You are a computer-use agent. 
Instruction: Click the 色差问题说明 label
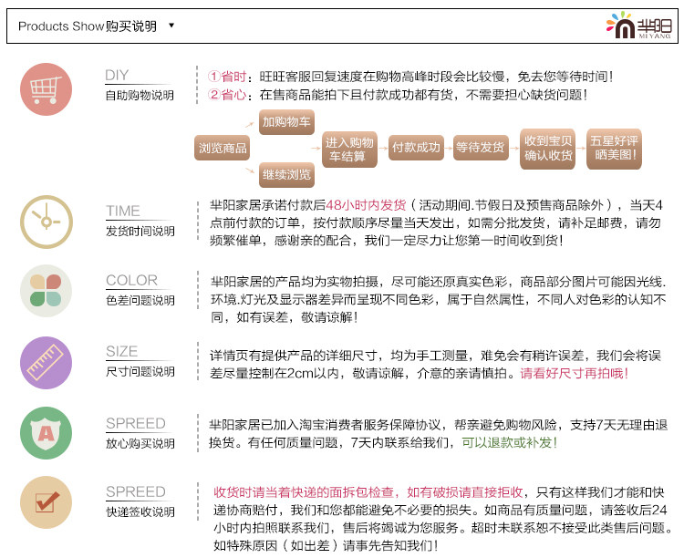point(140,300)
